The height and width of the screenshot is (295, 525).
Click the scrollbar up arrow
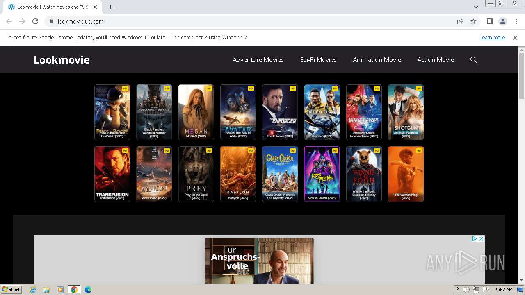point(522,49)
